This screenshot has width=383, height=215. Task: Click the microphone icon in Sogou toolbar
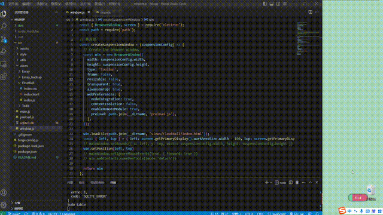361,211
